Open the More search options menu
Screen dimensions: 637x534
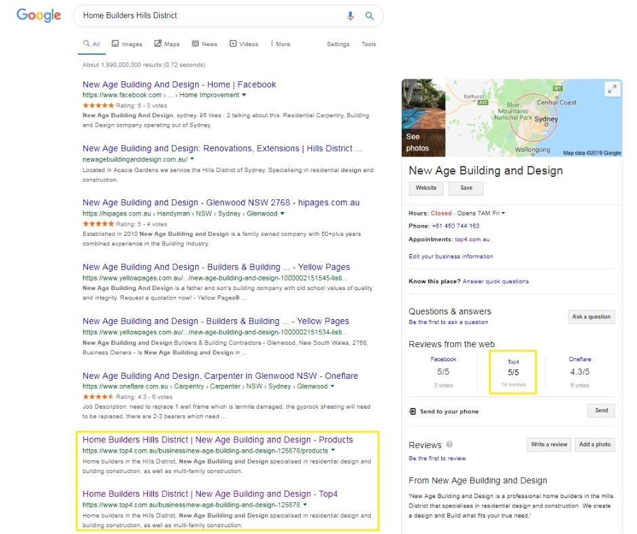tap(280, 44)
